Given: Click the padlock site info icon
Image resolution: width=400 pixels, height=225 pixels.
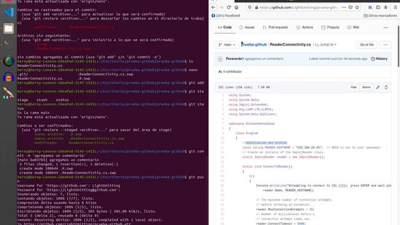Looking at the screenshot, I should (x=256, y=7).
